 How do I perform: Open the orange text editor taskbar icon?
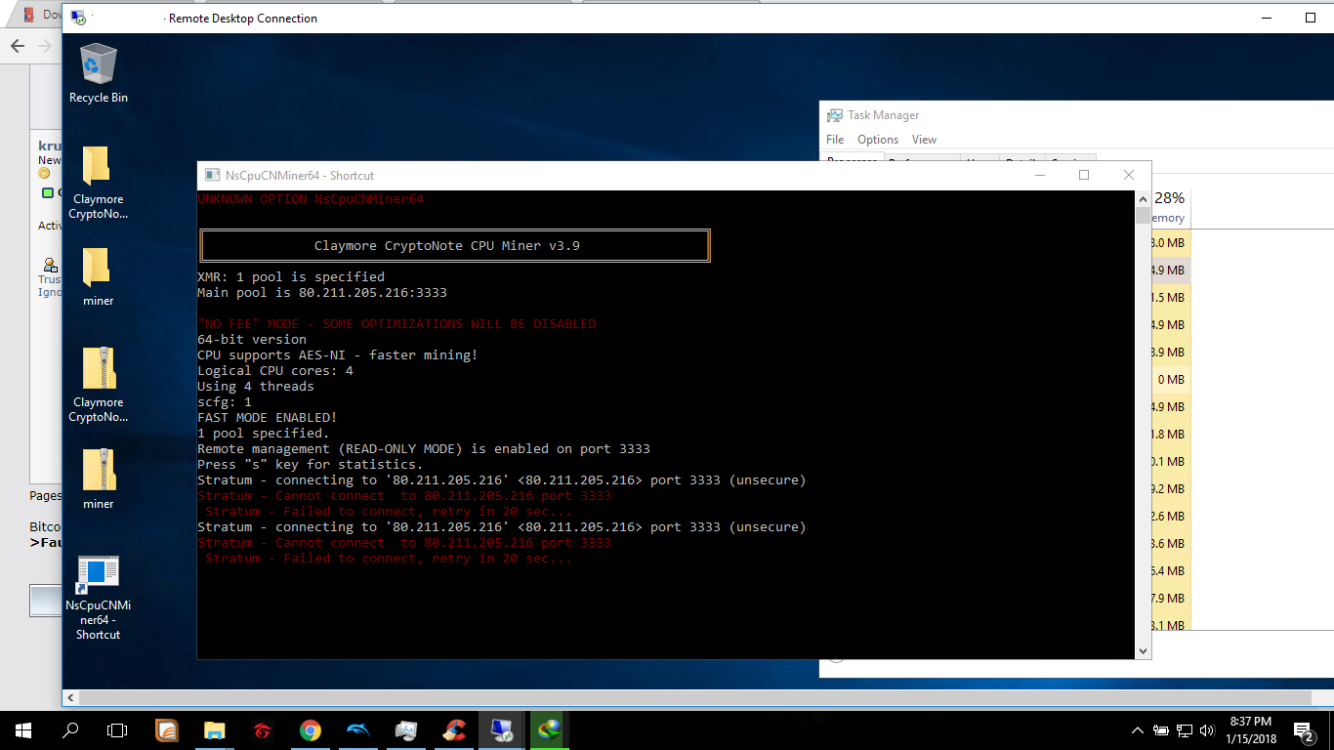(x=167, y=729)
